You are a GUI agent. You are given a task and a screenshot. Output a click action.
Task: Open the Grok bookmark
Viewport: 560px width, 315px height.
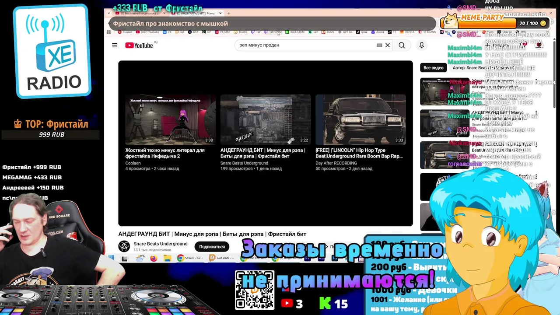(362, 32)
